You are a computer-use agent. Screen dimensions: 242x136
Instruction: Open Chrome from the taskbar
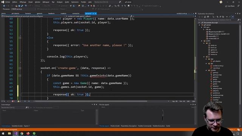click(x=22, y=133)
